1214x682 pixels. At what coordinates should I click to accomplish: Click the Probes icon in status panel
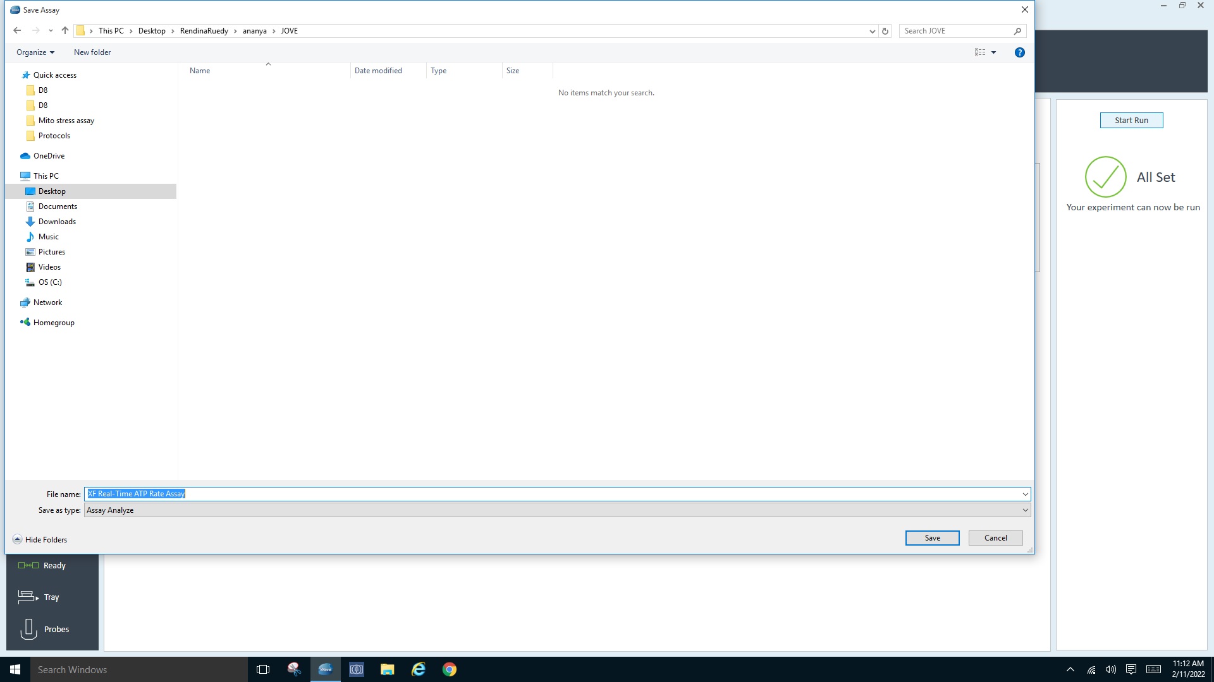[28, 629]
